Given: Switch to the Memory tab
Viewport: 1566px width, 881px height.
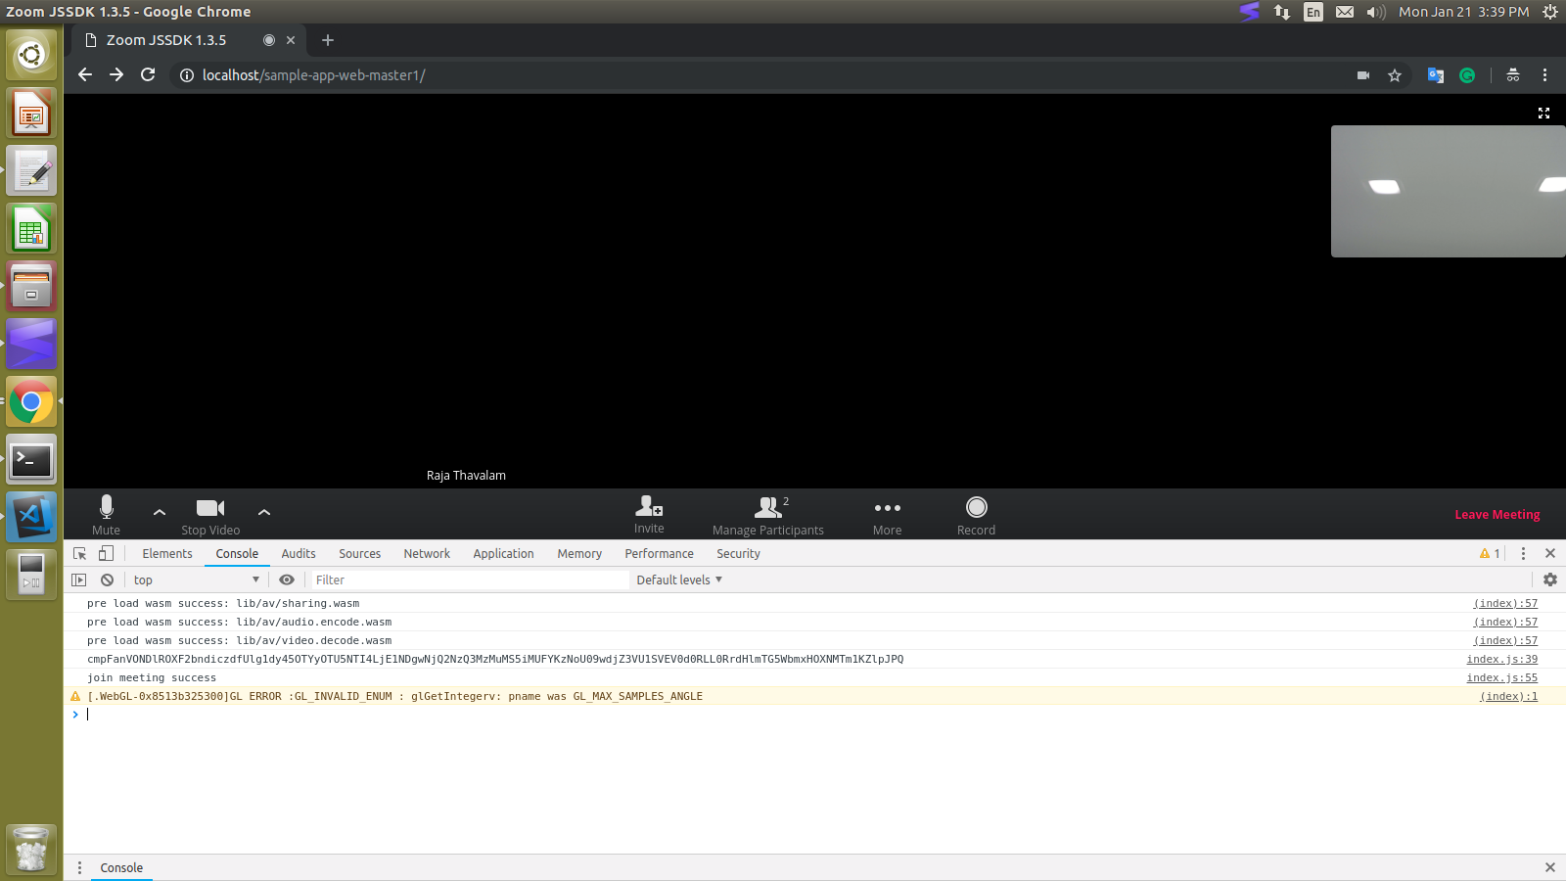Looking at the screenshot, I should (x=579, y=553).
